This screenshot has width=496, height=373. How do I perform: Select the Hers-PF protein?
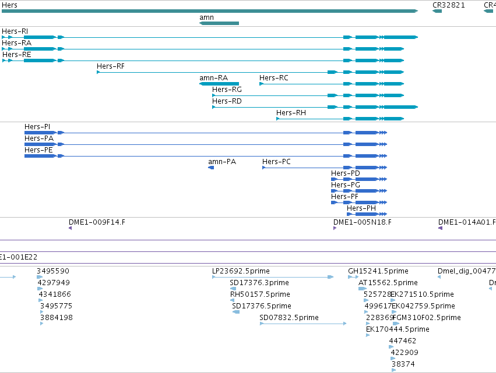[x=359, y=203]
